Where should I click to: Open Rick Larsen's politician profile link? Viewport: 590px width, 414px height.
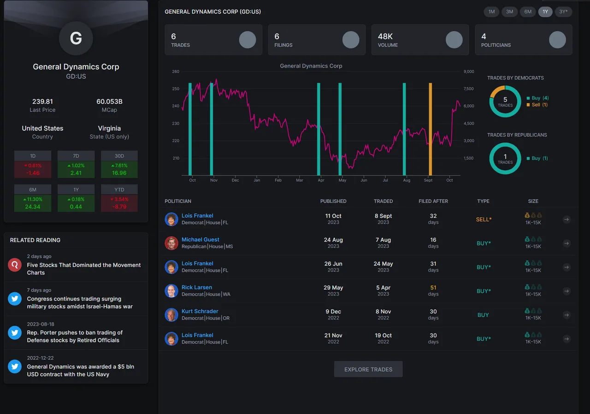[197, 287]
